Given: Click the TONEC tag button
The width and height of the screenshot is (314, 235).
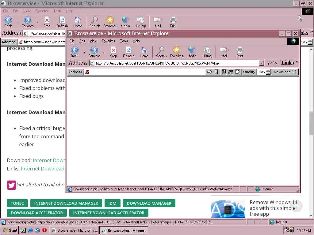Looking at the screenshot, I should coord(17,203).
